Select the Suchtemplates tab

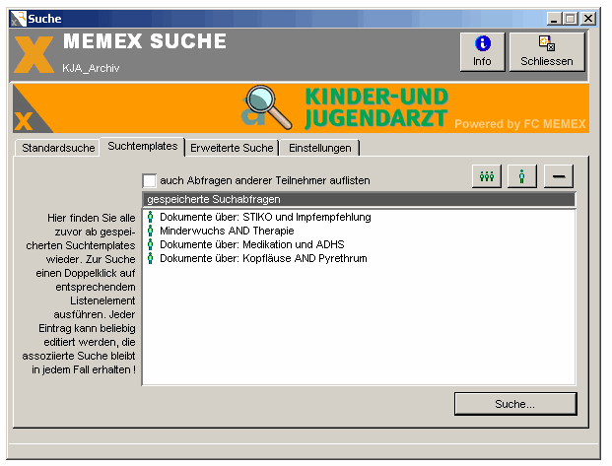pyautogui.click(x=143, y=146)
